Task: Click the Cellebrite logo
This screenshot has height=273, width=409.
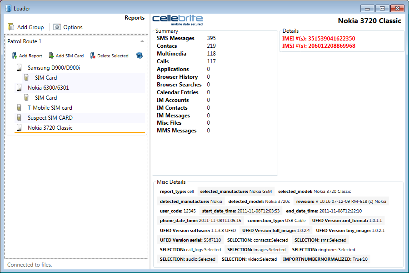Action: [178, 20]
